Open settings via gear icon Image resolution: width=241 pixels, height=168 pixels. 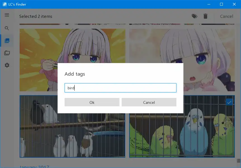pos(7,65)
